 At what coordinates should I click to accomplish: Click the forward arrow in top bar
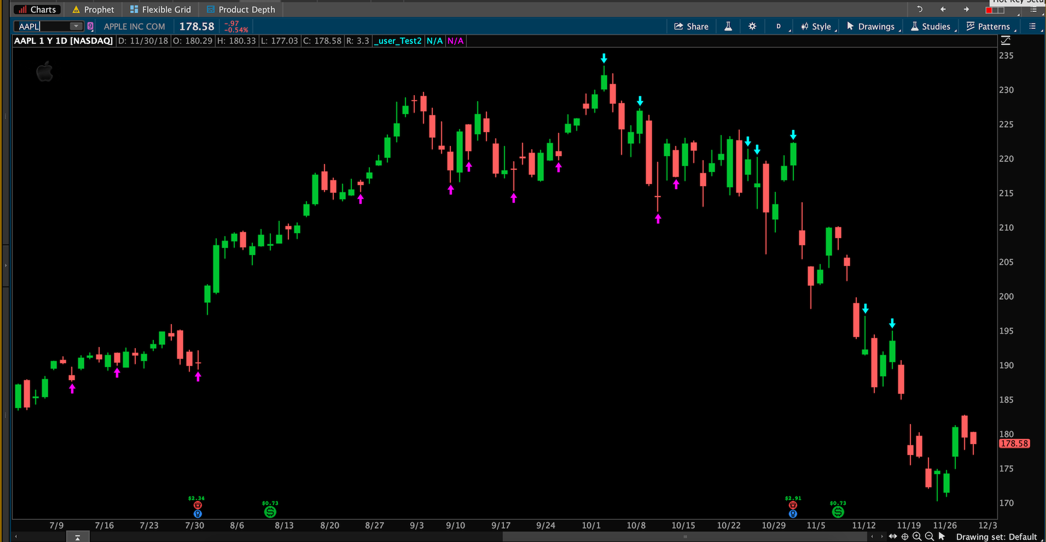967,9
